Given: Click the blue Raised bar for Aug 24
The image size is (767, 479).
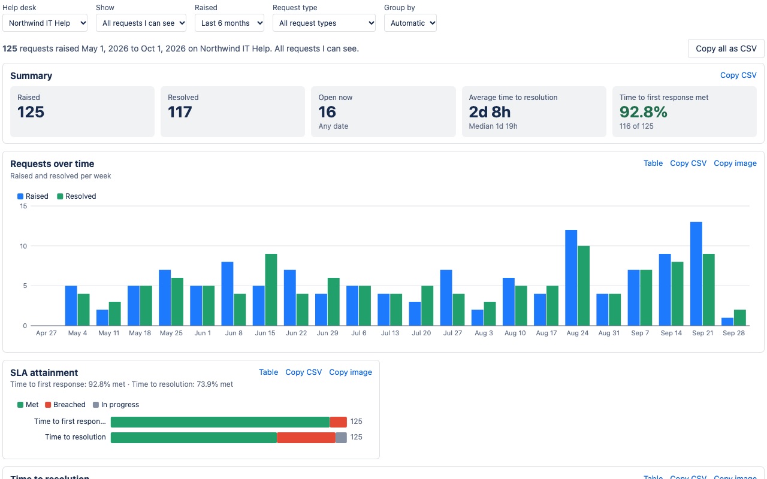Looking at the screenshot, I should point(571,278).
